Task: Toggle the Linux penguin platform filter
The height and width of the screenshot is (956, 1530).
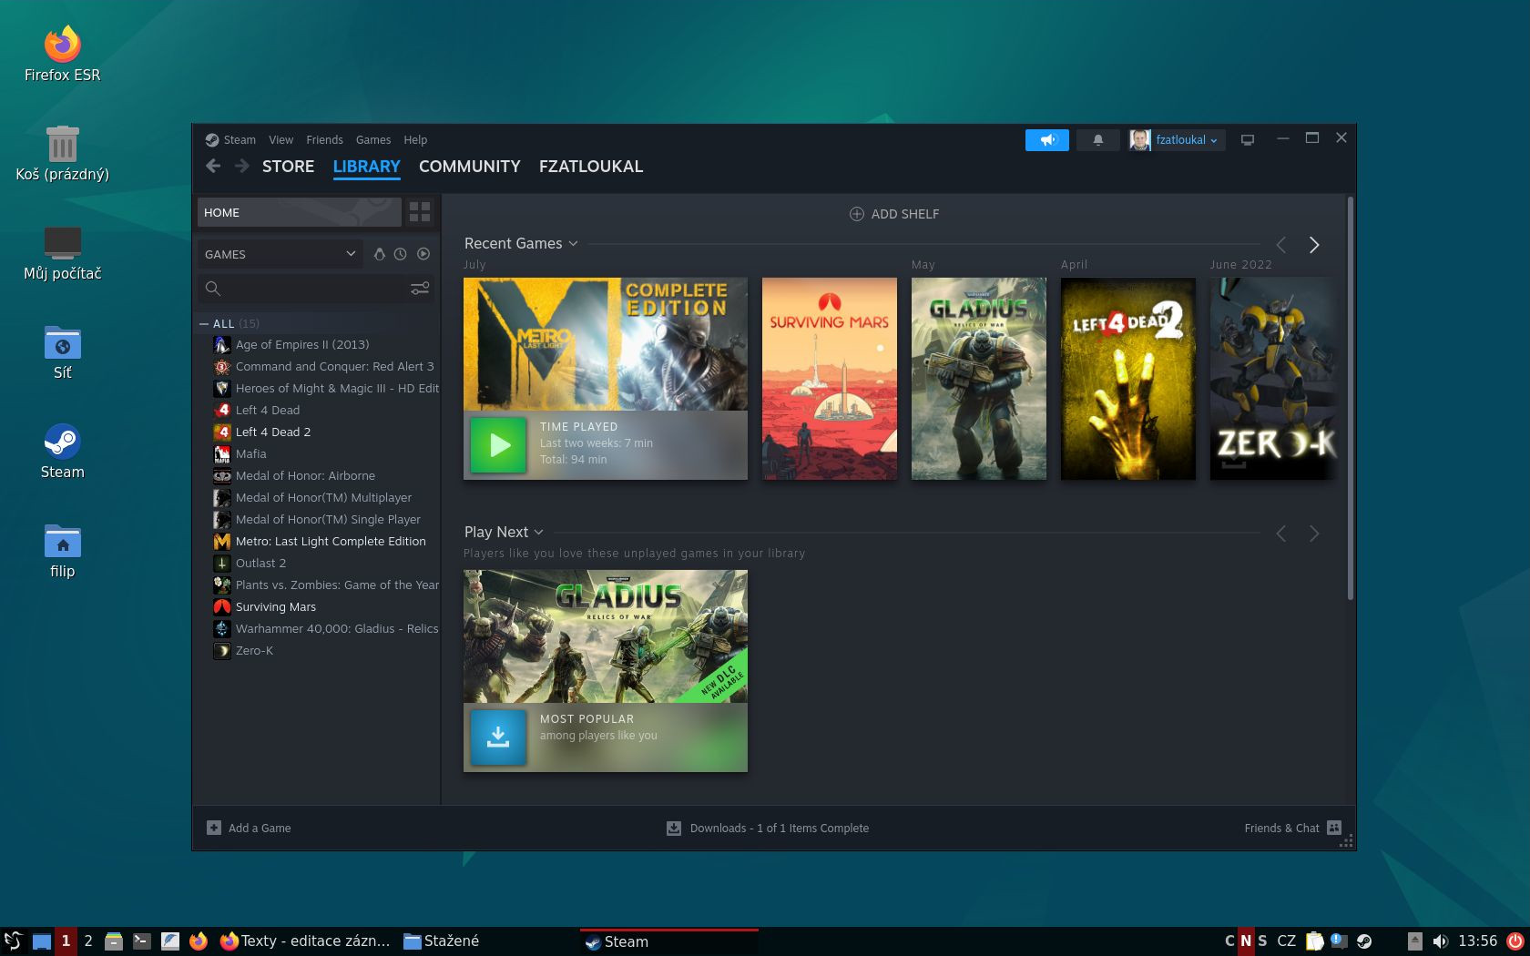Action: pyautogui.click(x=380, y=254)
